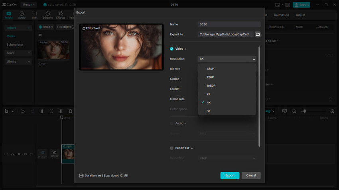
Task: Toggle the track lock icon
Action: pyautogui.click(x=12, y=154)
